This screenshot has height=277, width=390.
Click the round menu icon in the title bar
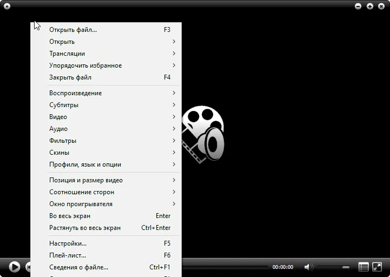[7, 6]
